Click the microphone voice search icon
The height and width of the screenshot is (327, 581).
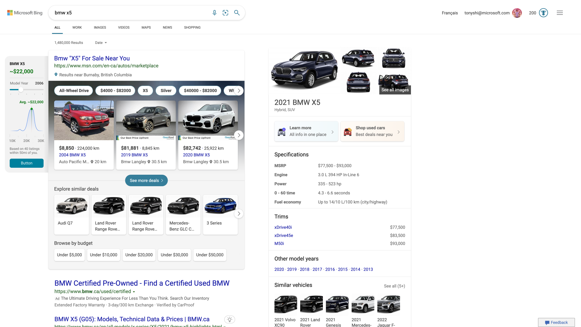214,13
